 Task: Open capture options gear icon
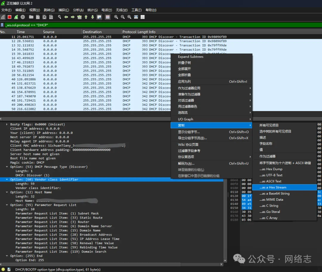coord(23,17)
